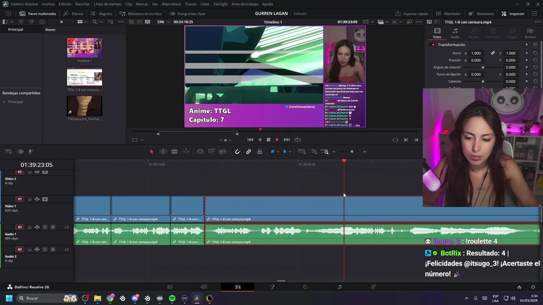Click the Zoom X value field
The image size is (543, 305).
tap(476, 53)
